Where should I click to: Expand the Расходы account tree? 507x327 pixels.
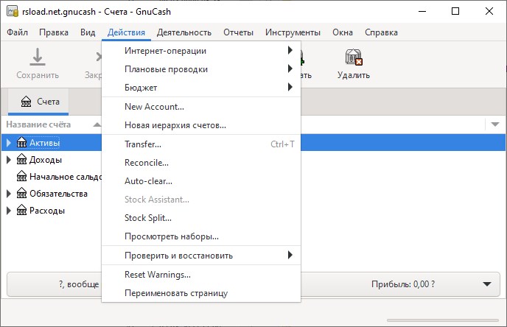point(10,211)
